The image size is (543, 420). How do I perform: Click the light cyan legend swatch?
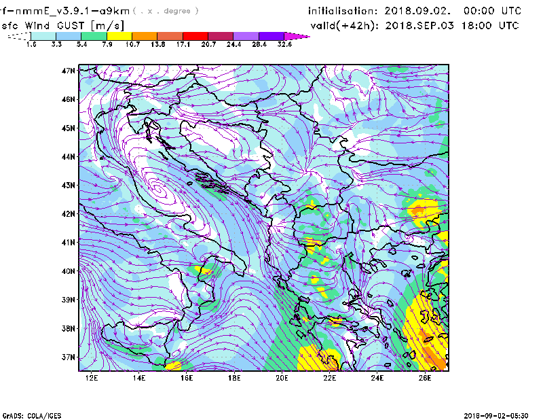(43, 36)
